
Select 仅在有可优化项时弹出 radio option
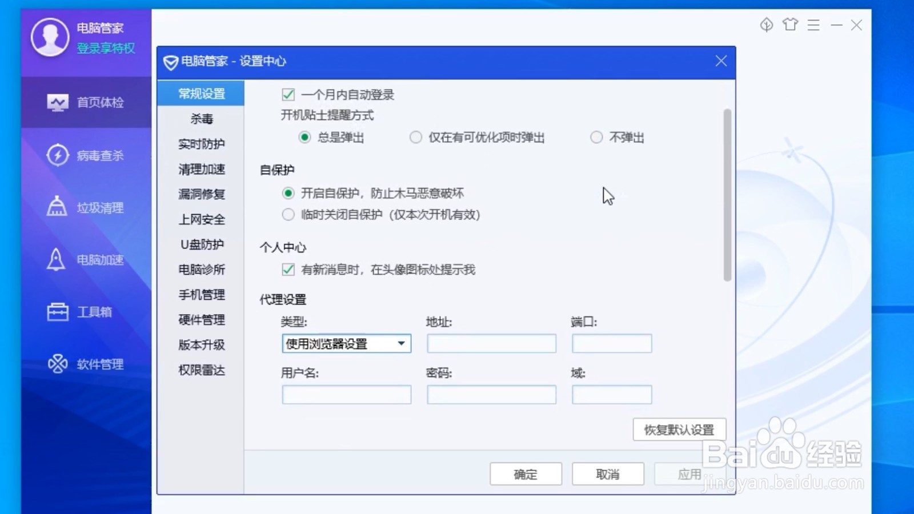(x=415, y=138)
